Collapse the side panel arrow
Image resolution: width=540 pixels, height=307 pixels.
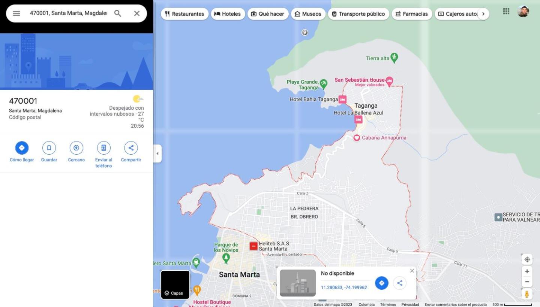pyautogui.click(x=157, y=153)
